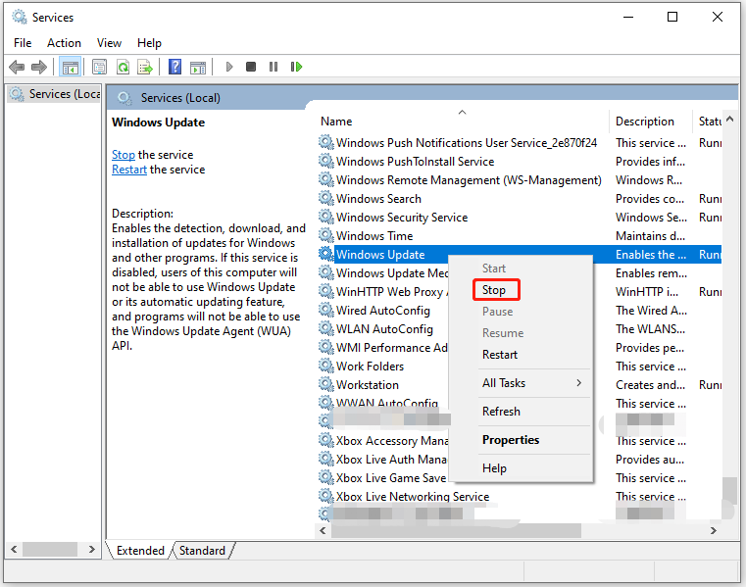Open the Action menu

(64, 43)
